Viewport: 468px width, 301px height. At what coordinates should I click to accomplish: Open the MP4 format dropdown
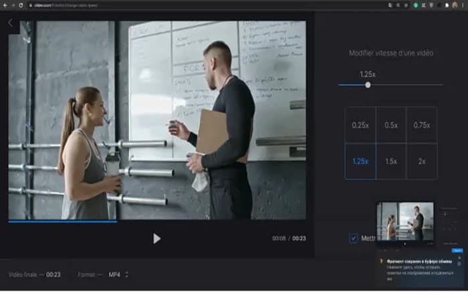118,274
